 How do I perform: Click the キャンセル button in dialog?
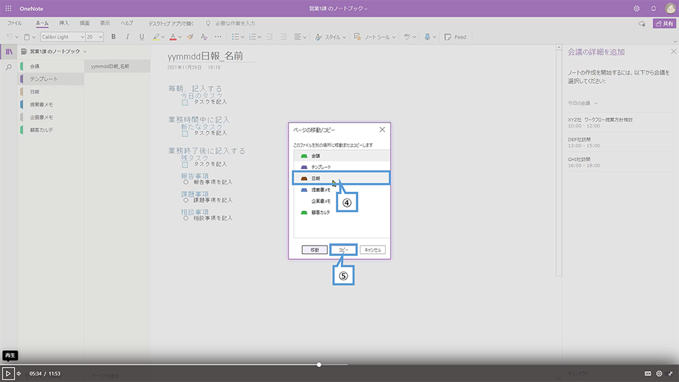click(x=372, y=250)
